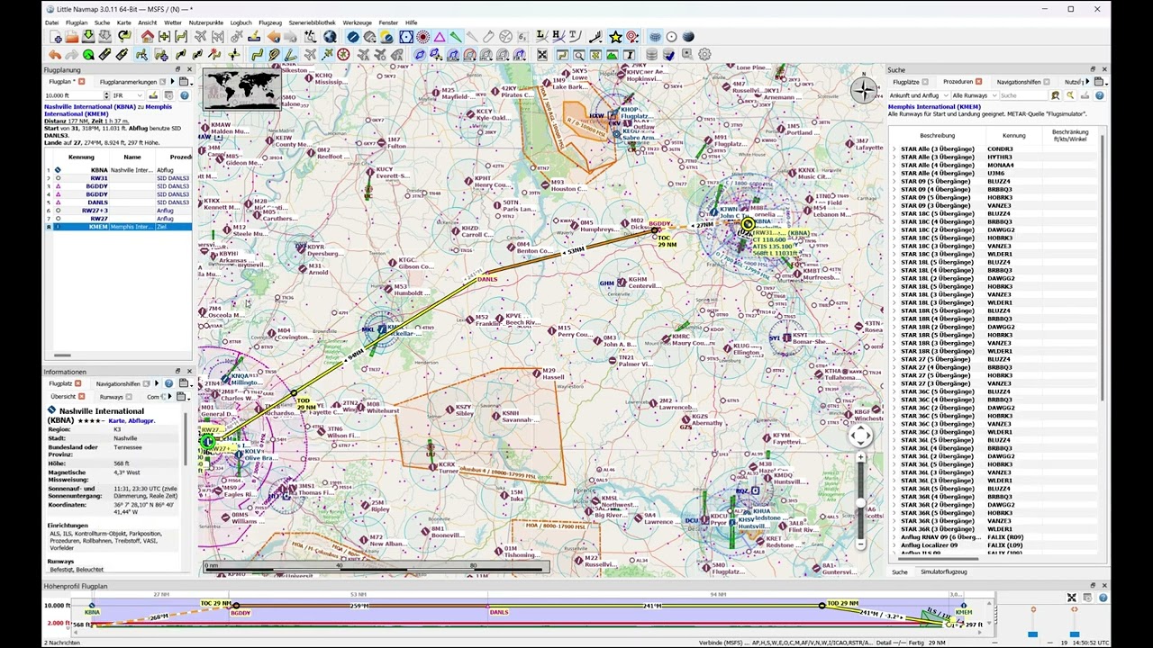Click the calculate altitude icon in Flugplanung
Screen dimensions: 1153x648
(154, 95)
